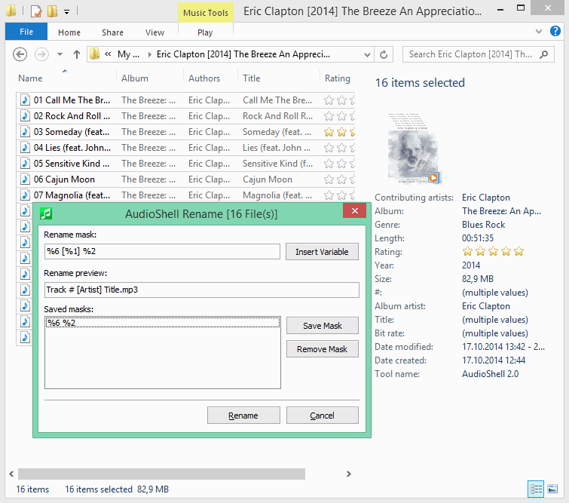Set first rating star for 01 Call Me The Br...

[329, 100]
